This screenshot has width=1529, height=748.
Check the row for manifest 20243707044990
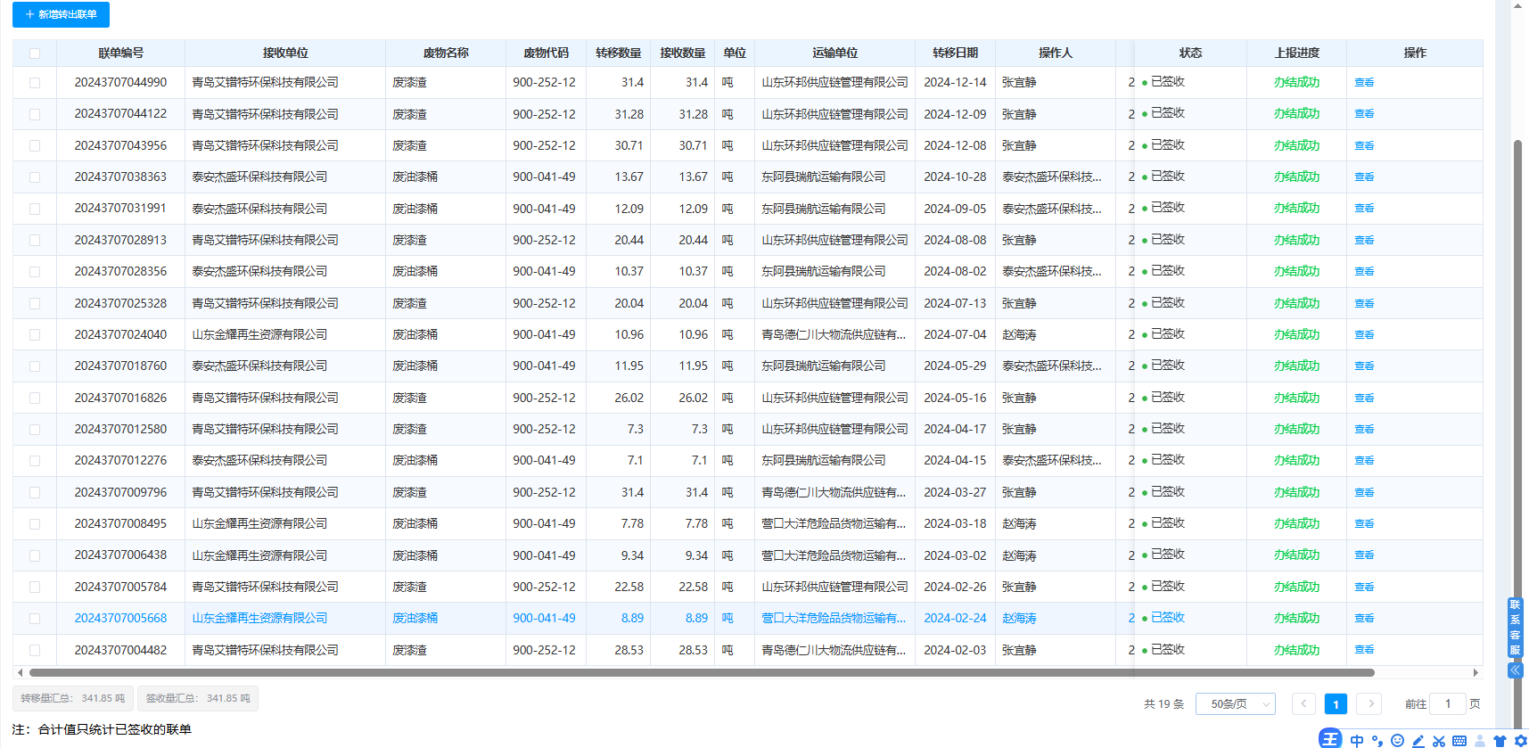[x=35, y=83]
